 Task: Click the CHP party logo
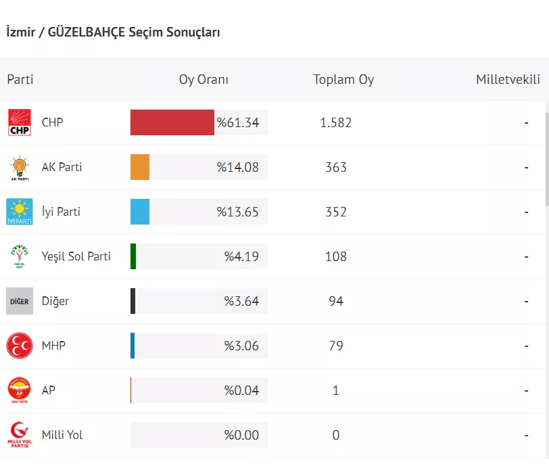pyautogui.click(x=20, y=122)
